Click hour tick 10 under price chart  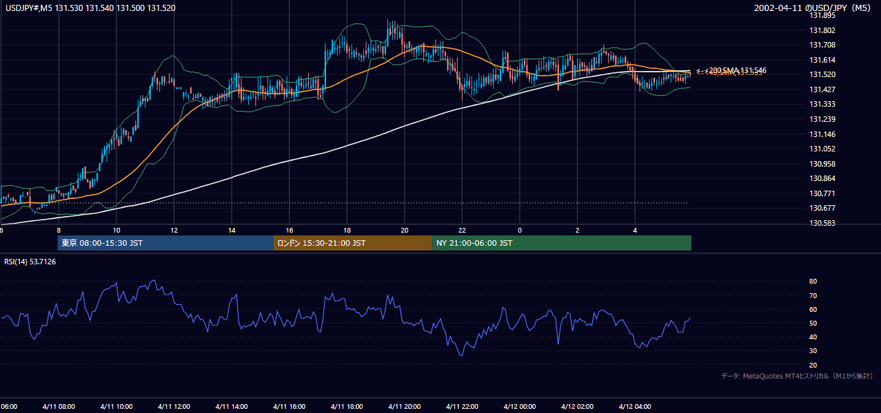117,231
